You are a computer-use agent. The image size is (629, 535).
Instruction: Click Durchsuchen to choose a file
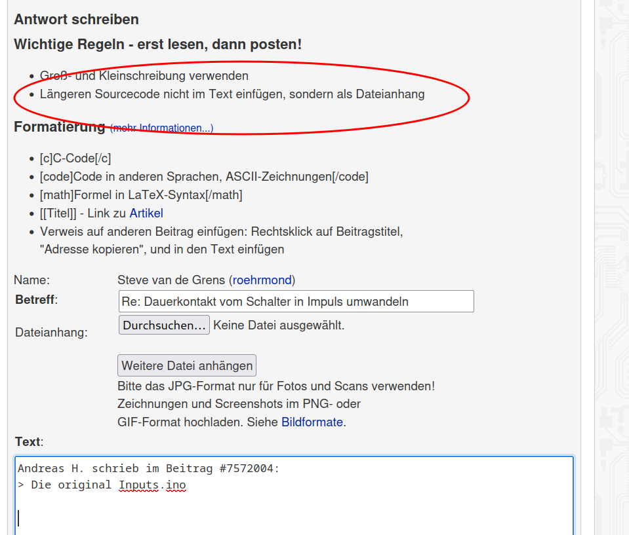click(164, 325)
